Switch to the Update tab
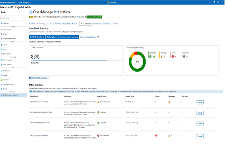227x164 pixels. (66, 24)
